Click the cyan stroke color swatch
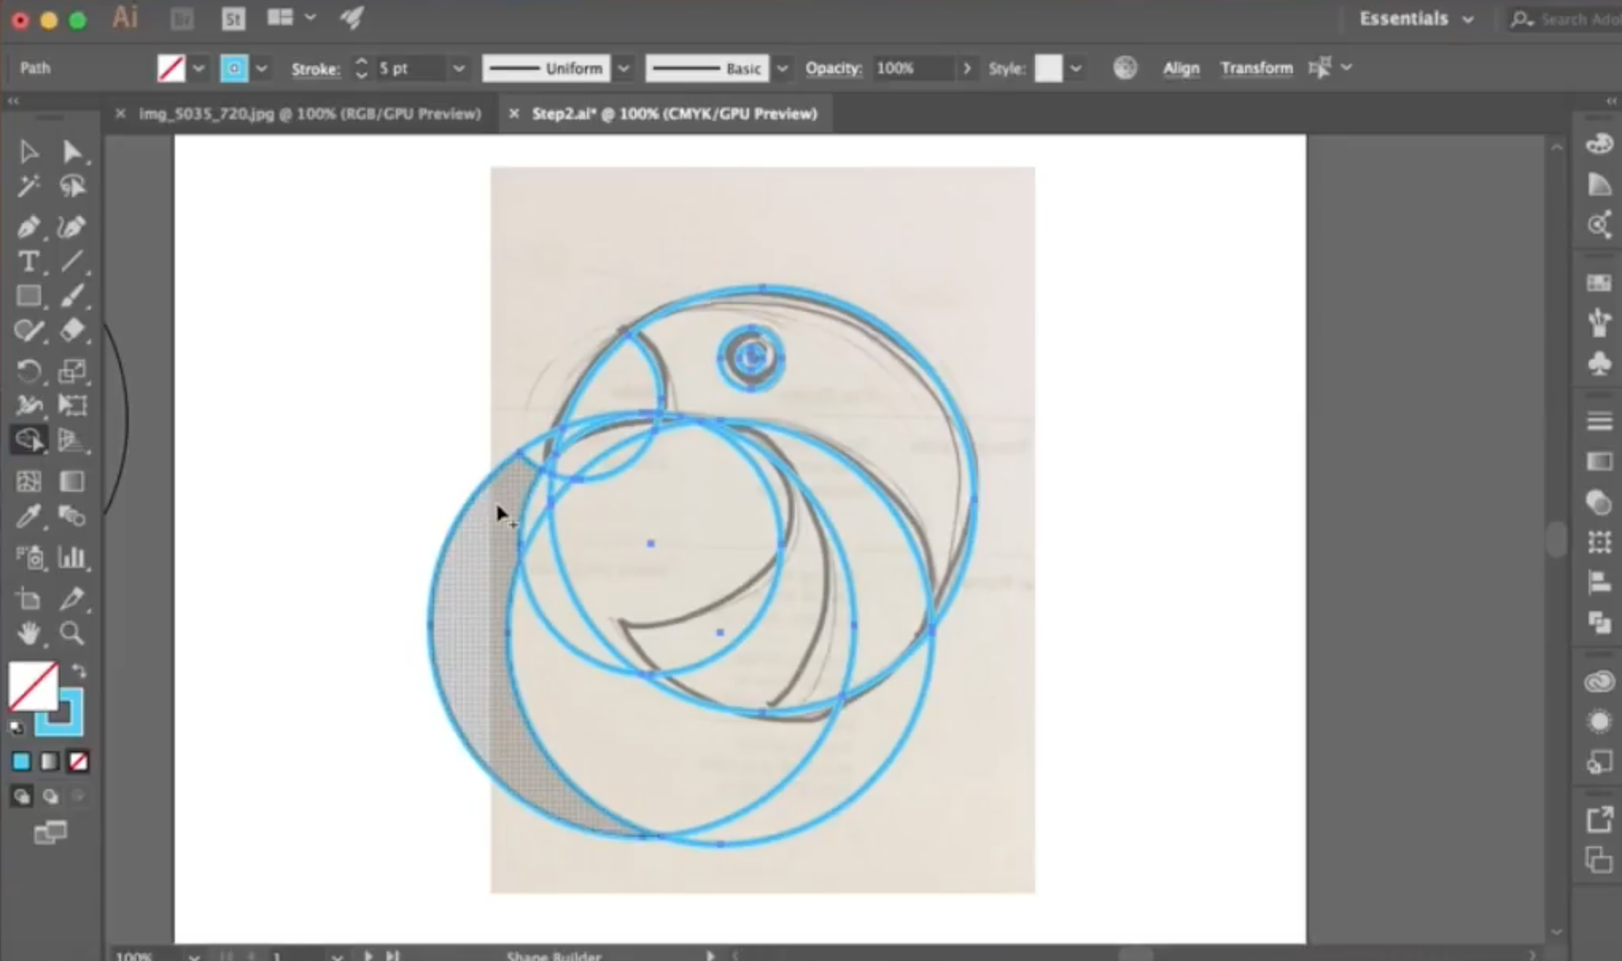 [234, 68]
